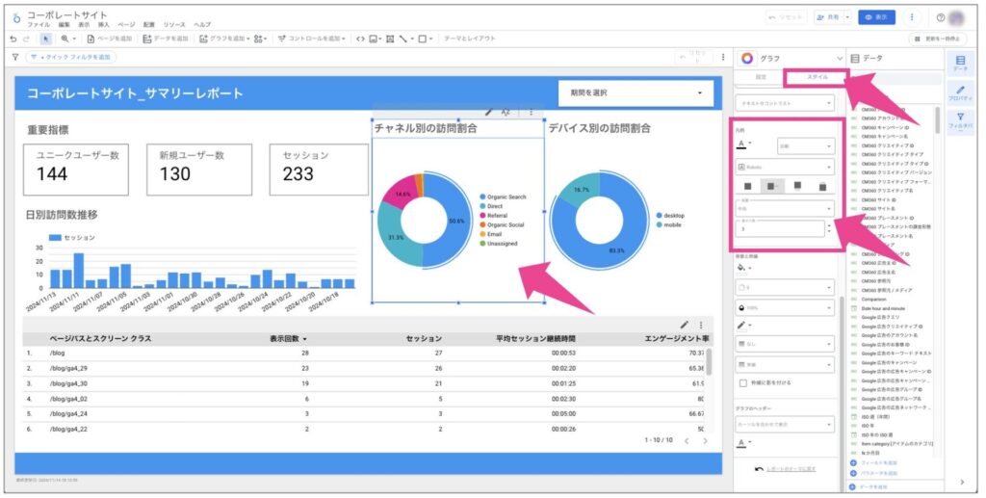Open the legend alignment dropdown
This screenshot has width=986, height=498.
click(x=785, y=208)
